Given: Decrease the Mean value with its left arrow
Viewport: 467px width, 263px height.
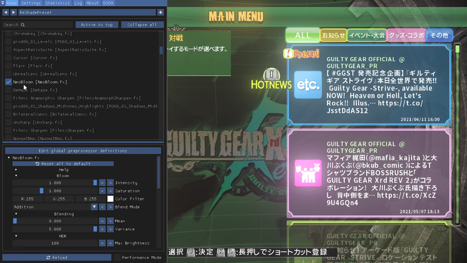Looking at the screenshot, I should click(x=102, y=221).
